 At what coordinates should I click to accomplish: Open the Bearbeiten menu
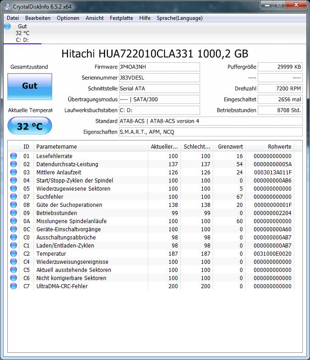pyautogui.click(x=38, y=18)
